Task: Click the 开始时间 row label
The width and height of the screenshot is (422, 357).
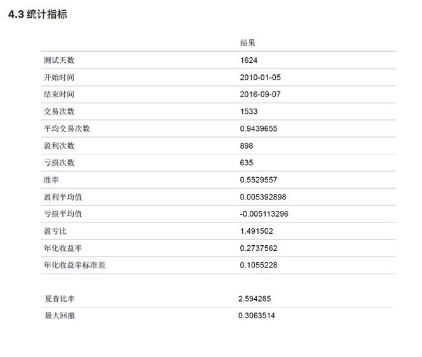Action: tap(59, 77)
